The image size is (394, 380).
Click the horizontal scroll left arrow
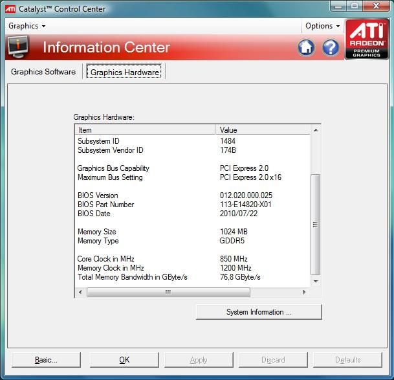pos(80,292)
